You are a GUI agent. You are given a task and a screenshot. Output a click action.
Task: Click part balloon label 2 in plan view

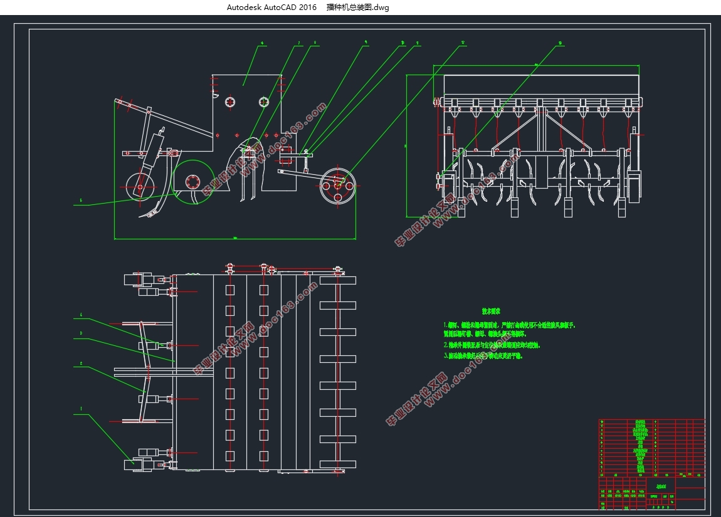point(82,363)
